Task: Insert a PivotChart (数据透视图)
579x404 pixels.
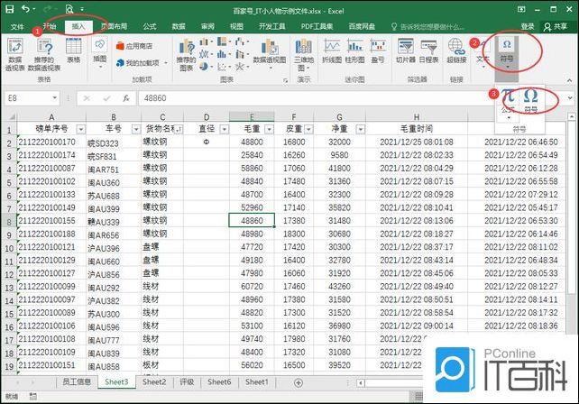Action: pyautogui.click(x=270, y=54)
